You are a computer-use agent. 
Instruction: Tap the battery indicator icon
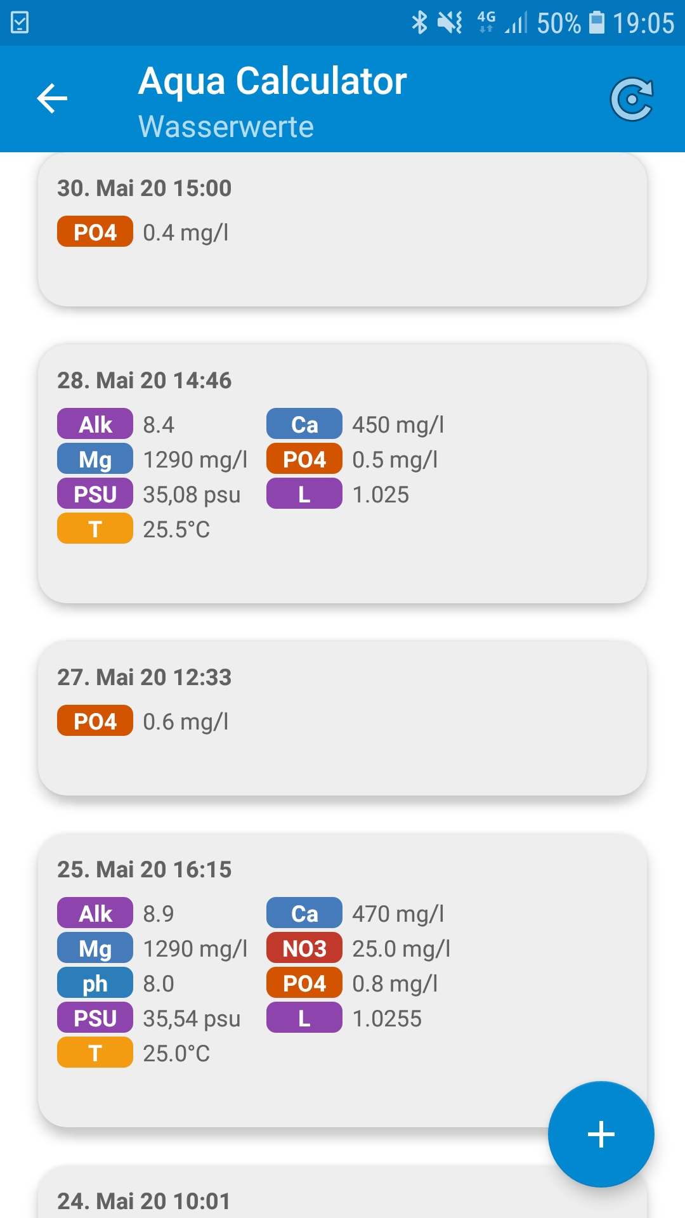(597, 23)
